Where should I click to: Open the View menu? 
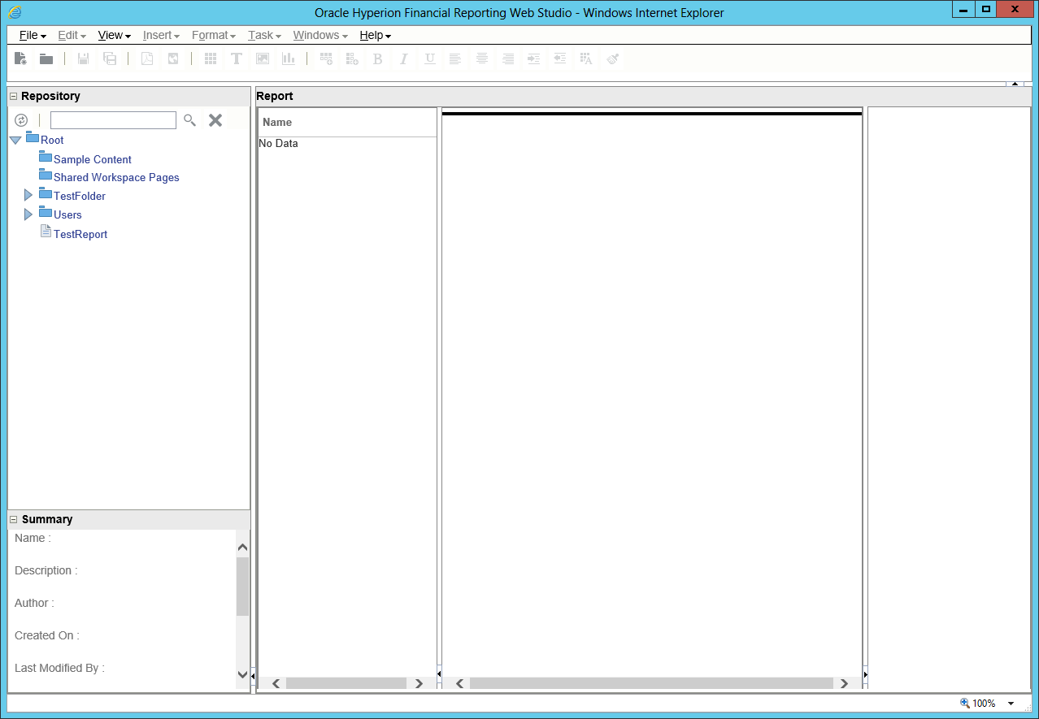point(114,35)
